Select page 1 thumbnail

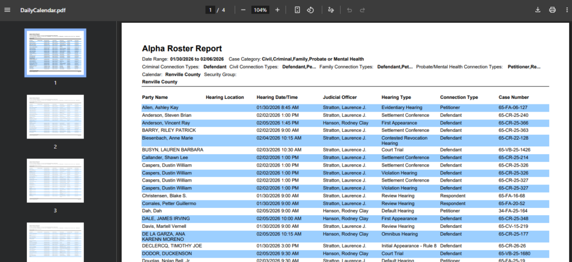coord(55,52)
